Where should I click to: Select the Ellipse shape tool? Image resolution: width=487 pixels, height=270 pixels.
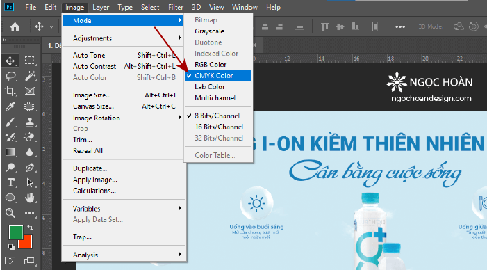tap(10, 198)
